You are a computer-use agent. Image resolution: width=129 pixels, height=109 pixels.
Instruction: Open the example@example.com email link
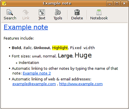point(34,84)
